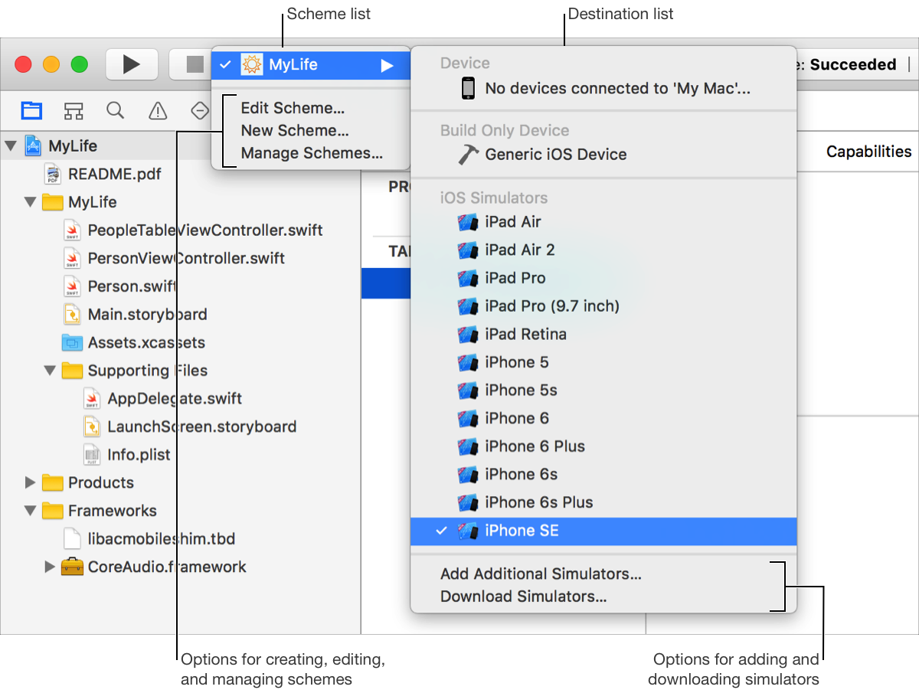Viewport: 919px width, 693px height.
Task: Click the simulator icon next to iPad Air 2
Action: [468, 250]
